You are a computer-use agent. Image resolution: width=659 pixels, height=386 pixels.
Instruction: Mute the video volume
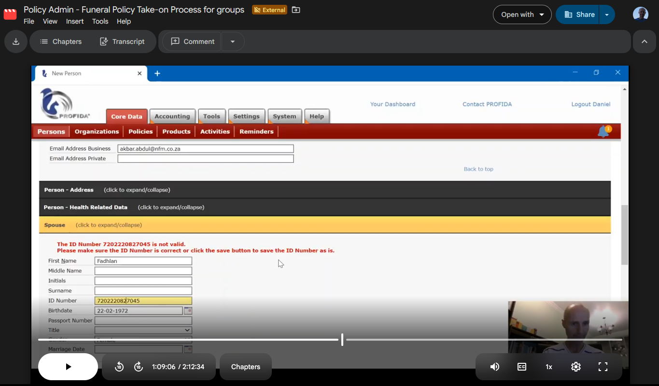(x=495, y=367)
